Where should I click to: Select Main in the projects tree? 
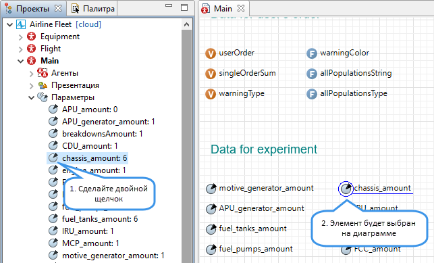pyautogui.click(x=49, y=61)
